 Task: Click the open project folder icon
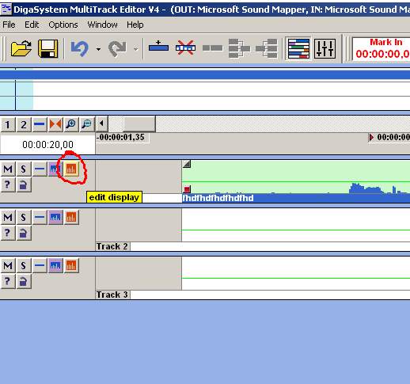tap(21, 48)
